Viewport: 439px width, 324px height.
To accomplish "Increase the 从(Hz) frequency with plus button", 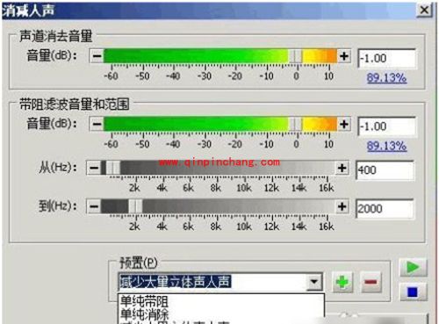I will (x=342, y=168).
